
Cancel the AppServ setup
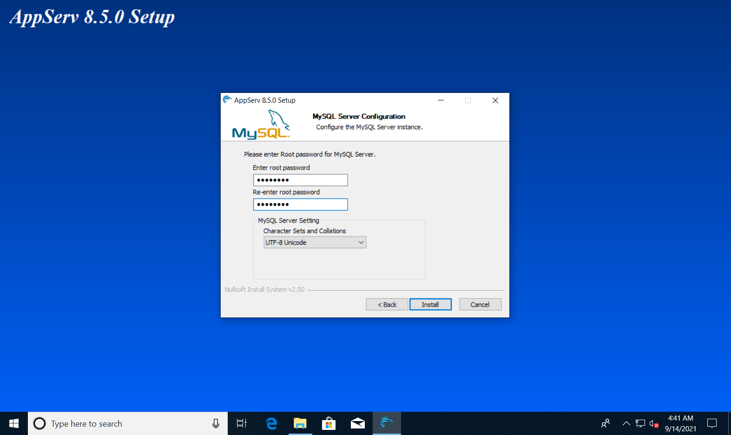(480, 304)
